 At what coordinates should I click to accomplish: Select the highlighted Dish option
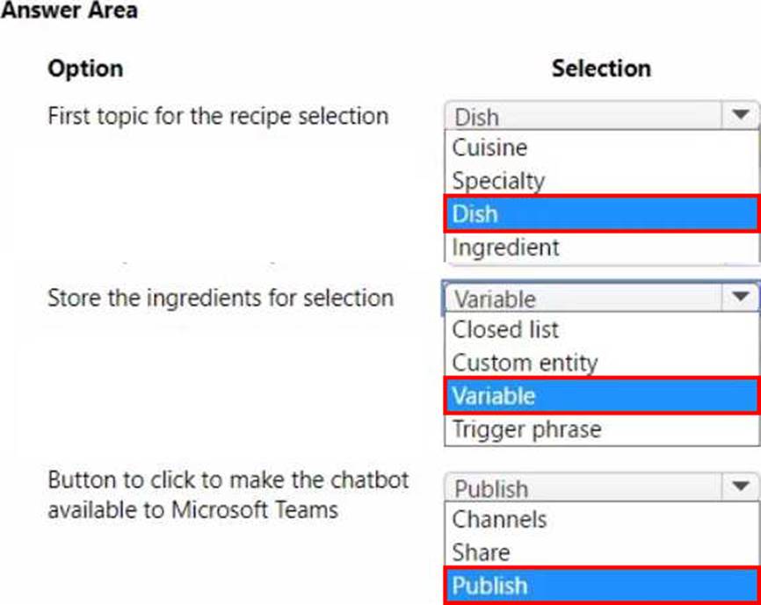(x=601, y=213)
